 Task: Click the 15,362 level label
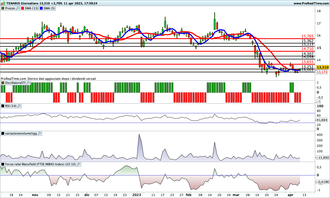point(307,41)
